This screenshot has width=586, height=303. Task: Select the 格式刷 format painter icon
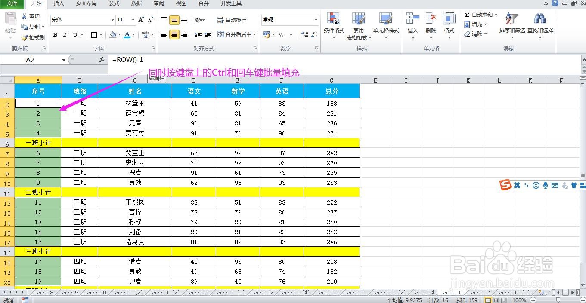pyautogui.click(x=33, y=37)
